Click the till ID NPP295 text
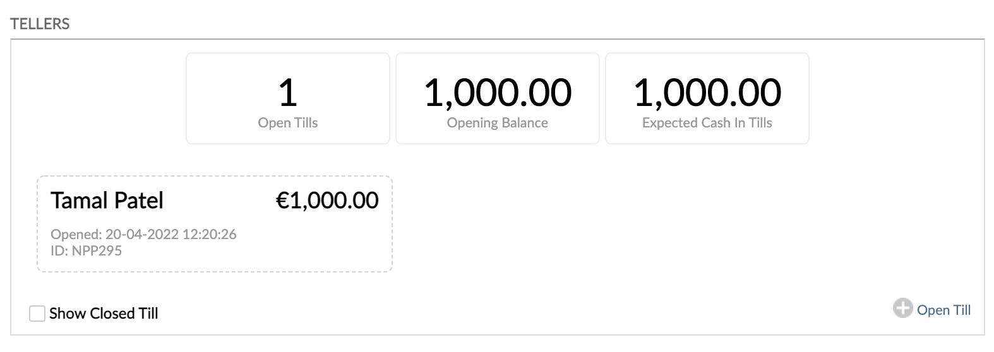 point(86,250)
